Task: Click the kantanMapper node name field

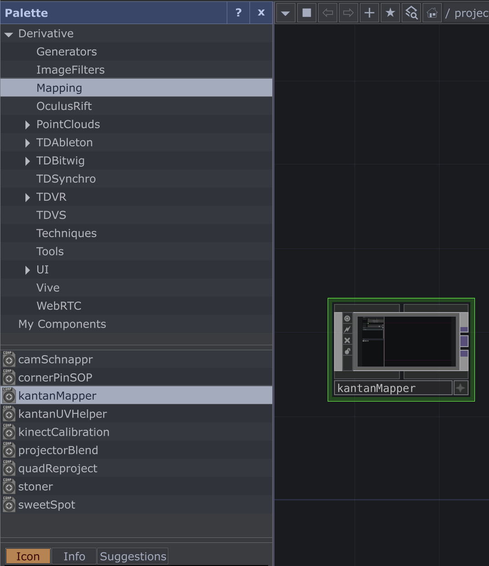Action: 393,388
